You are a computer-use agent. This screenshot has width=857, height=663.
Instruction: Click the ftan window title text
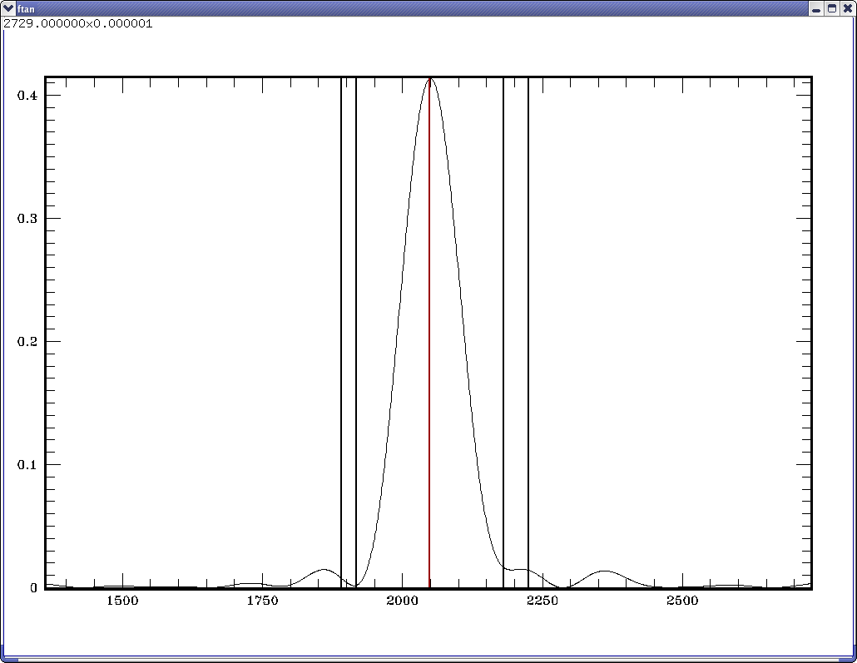pos(26,9)
